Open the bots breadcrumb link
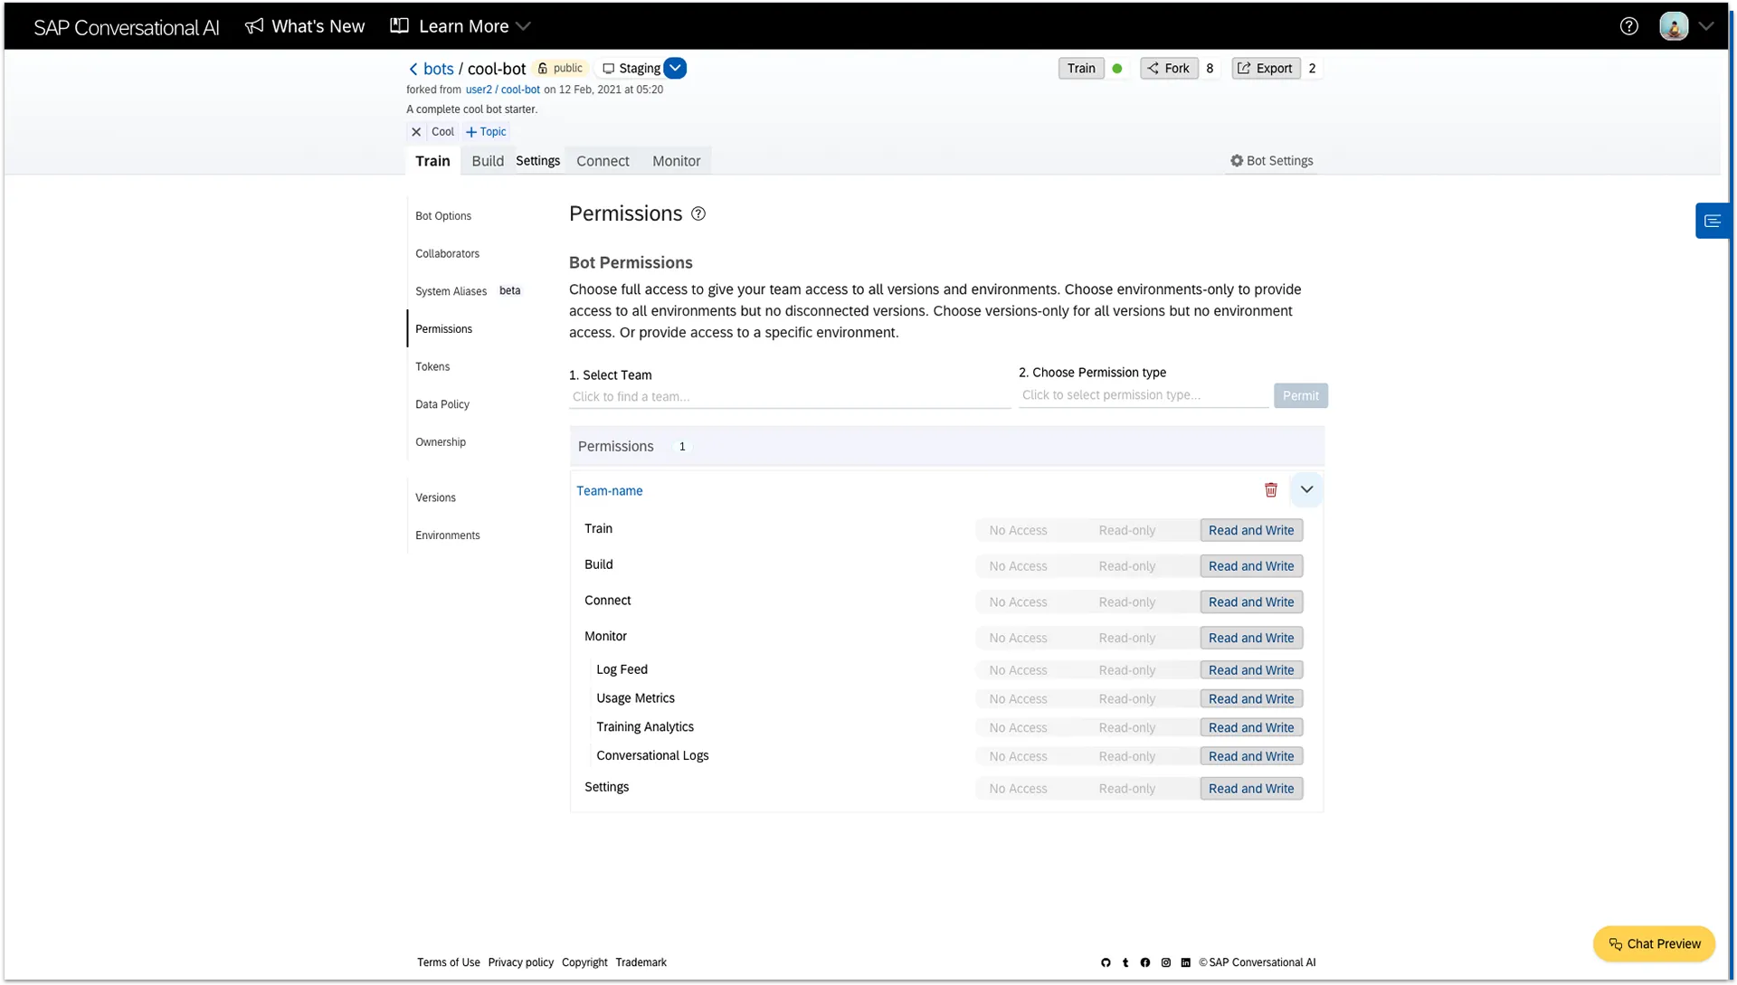 [439, 69]
